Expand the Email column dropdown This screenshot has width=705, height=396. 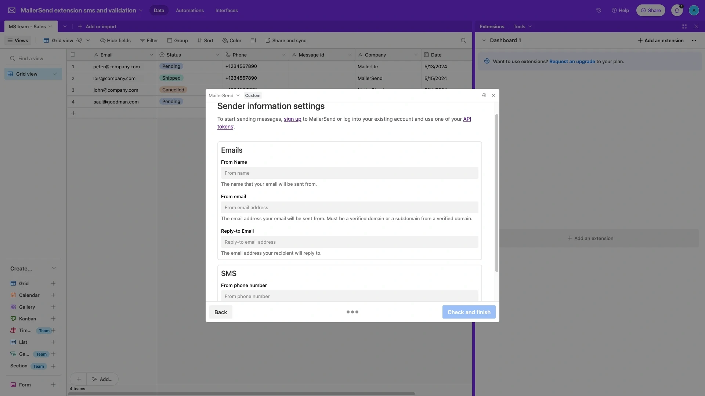pyautogui.click(x=151, y=55)
